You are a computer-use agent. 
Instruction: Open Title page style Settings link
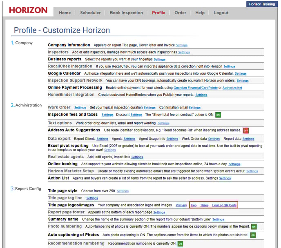[x=123, y=191]
